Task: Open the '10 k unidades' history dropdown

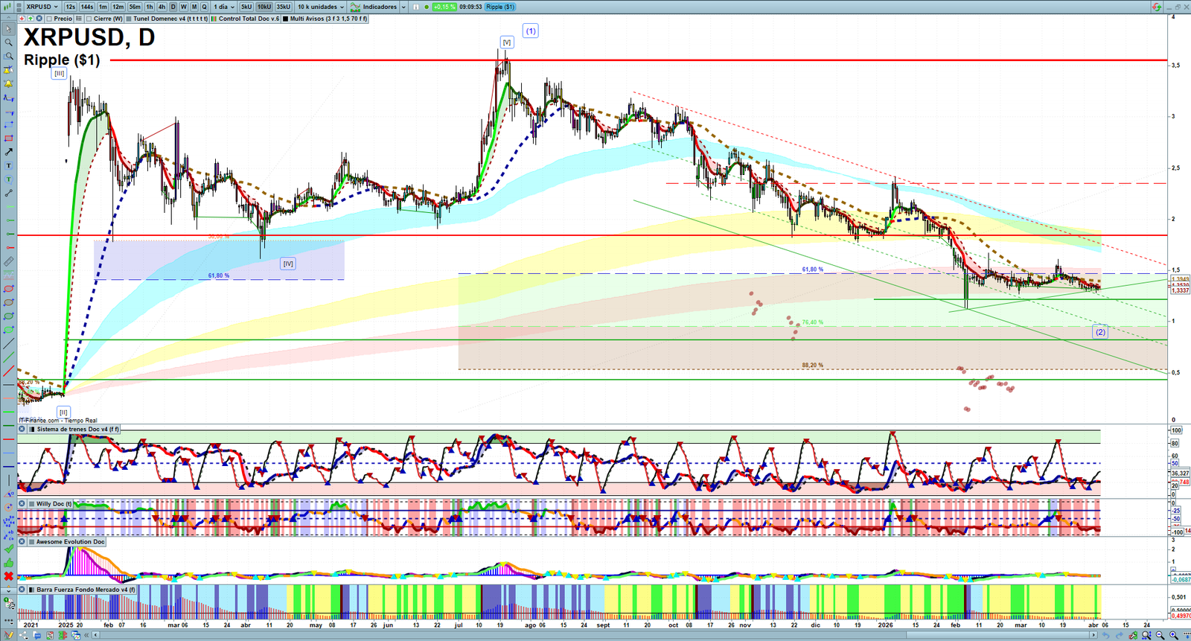Action: (321, 7)
